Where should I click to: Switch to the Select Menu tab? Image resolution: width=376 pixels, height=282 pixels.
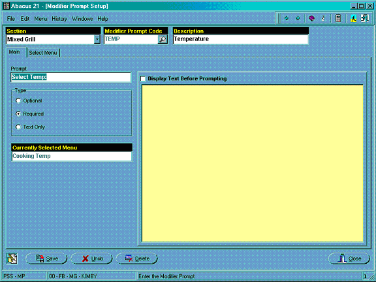click(x=43, y=53)
